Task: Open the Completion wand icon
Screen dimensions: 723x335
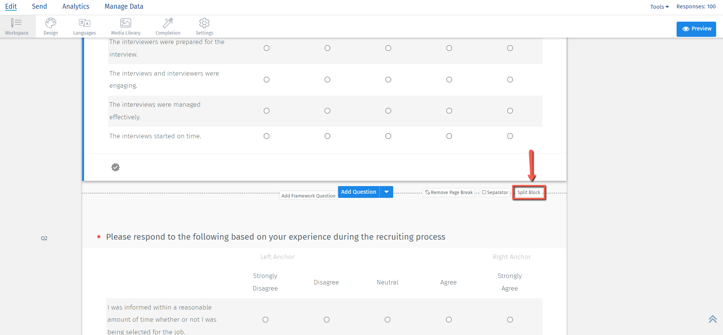Action: [x=168, y=23]
